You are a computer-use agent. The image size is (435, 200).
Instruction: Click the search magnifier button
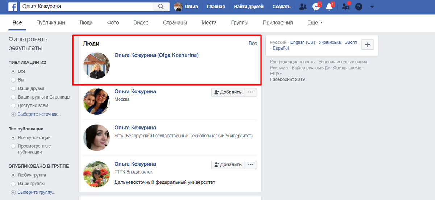coord(161,7)
